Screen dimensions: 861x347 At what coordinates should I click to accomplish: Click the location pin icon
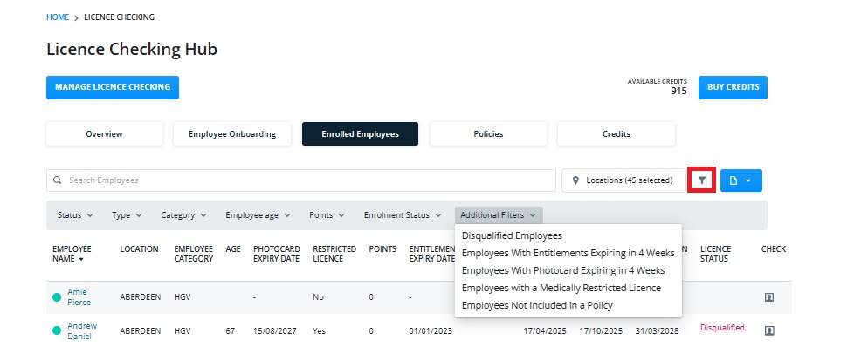575,180
